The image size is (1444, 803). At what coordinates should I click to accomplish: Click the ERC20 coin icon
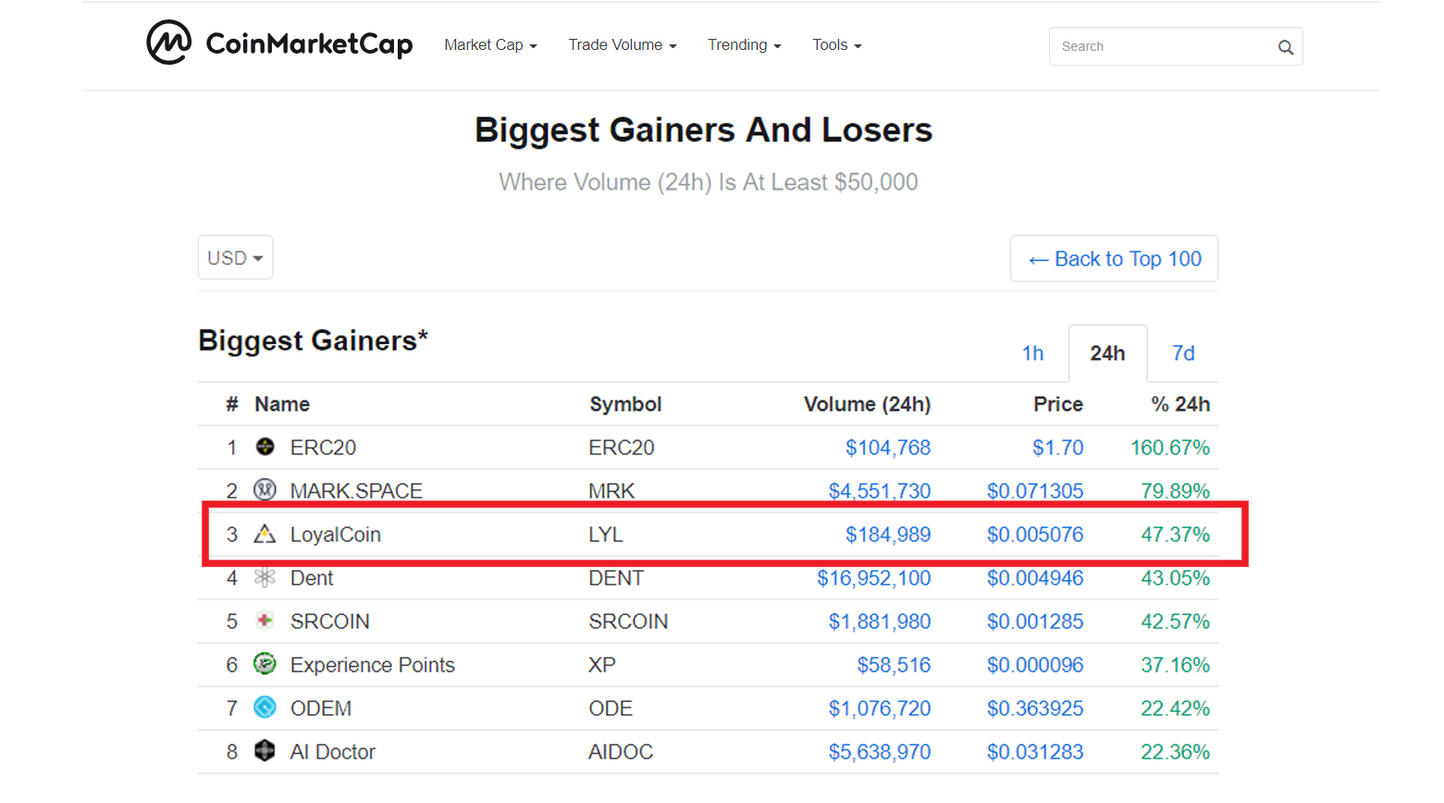click(265, 447)
